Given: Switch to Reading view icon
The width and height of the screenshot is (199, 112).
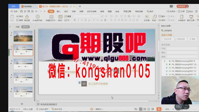Looking at the screenshot, I should pos(149,109).
